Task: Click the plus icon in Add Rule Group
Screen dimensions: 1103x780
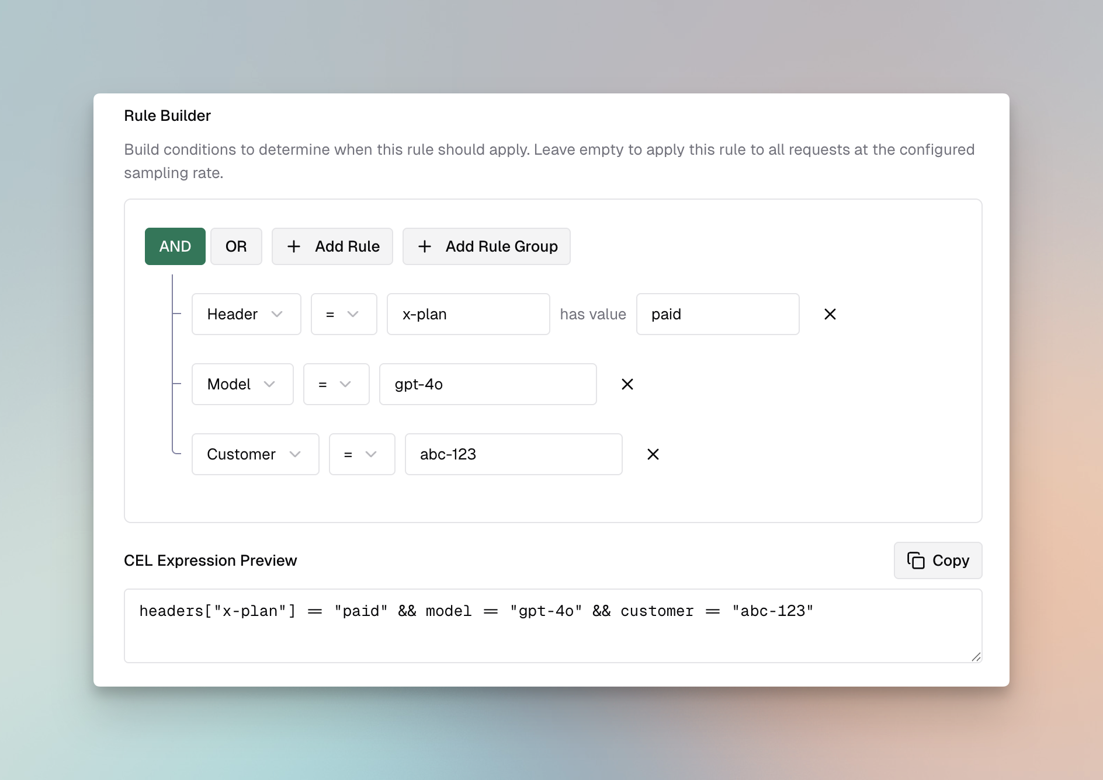Action: click(x=425, y=246)
